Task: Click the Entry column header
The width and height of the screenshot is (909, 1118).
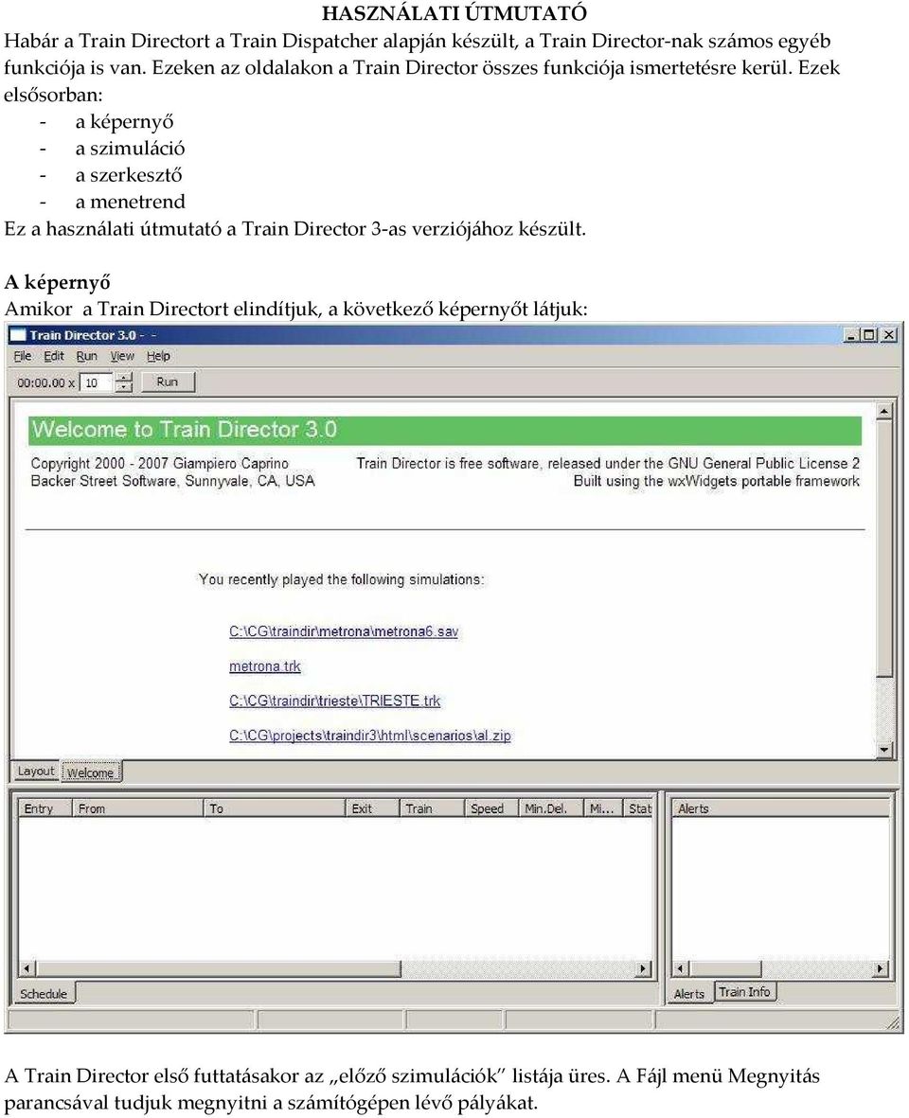Action: pyautogui.click(x=45, y=808)
